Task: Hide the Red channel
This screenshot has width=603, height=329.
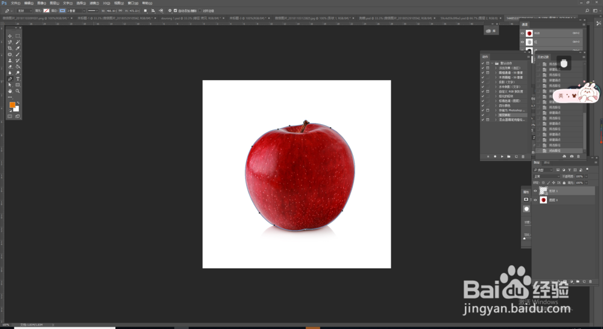Action: point(522,42)
